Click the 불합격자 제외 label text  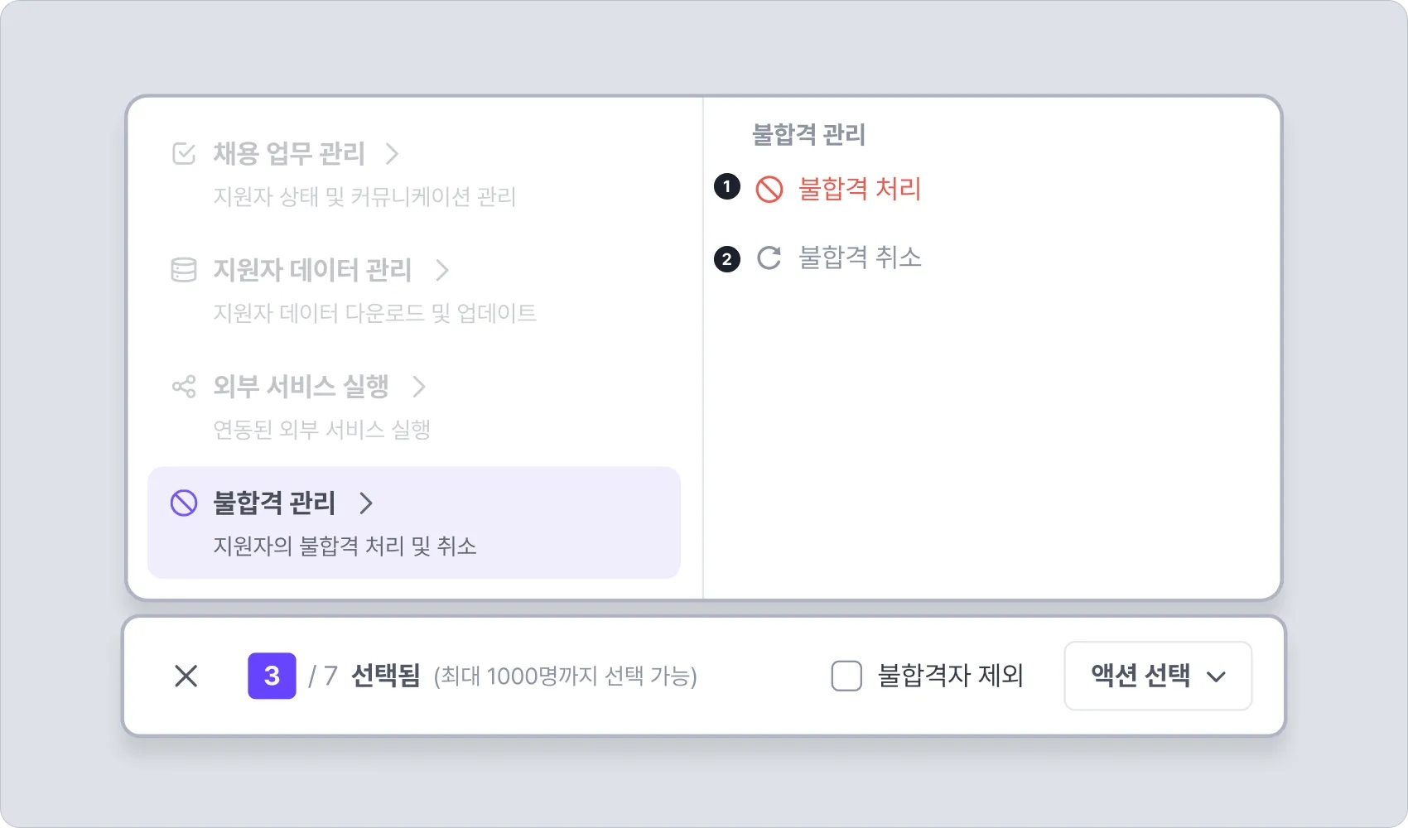951,676
